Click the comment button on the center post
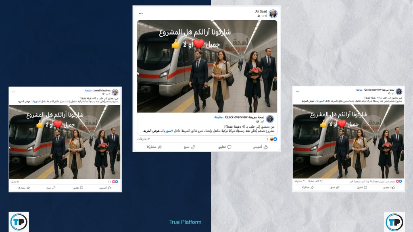The width and height of the screenshot is (413, 232). coord(225,147)
